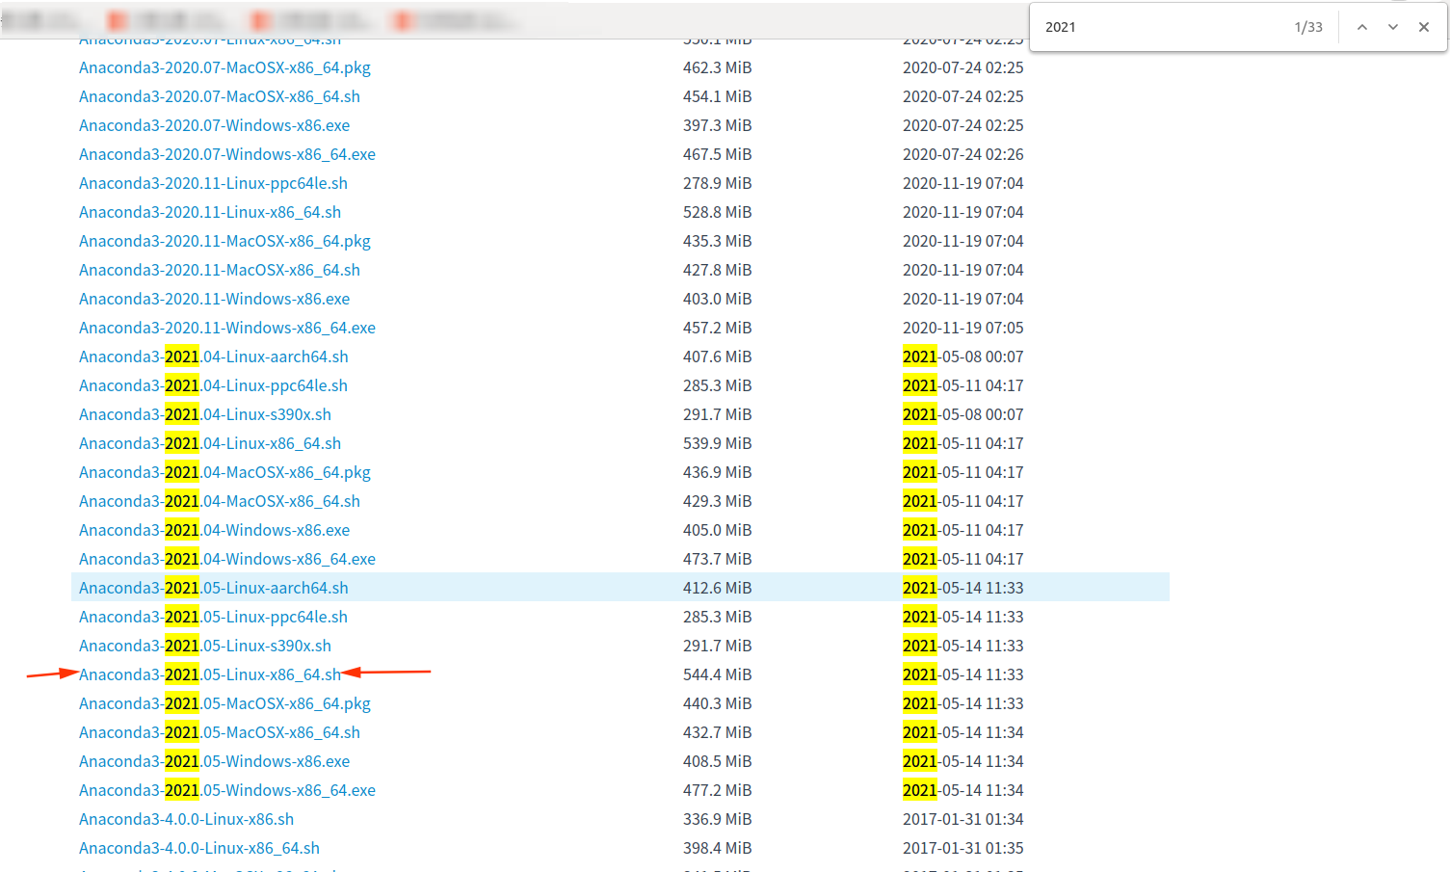Select the 429.3 MiB size cell
The width and height of the screenshot is (1450, 872).
(x=717, y=501)
